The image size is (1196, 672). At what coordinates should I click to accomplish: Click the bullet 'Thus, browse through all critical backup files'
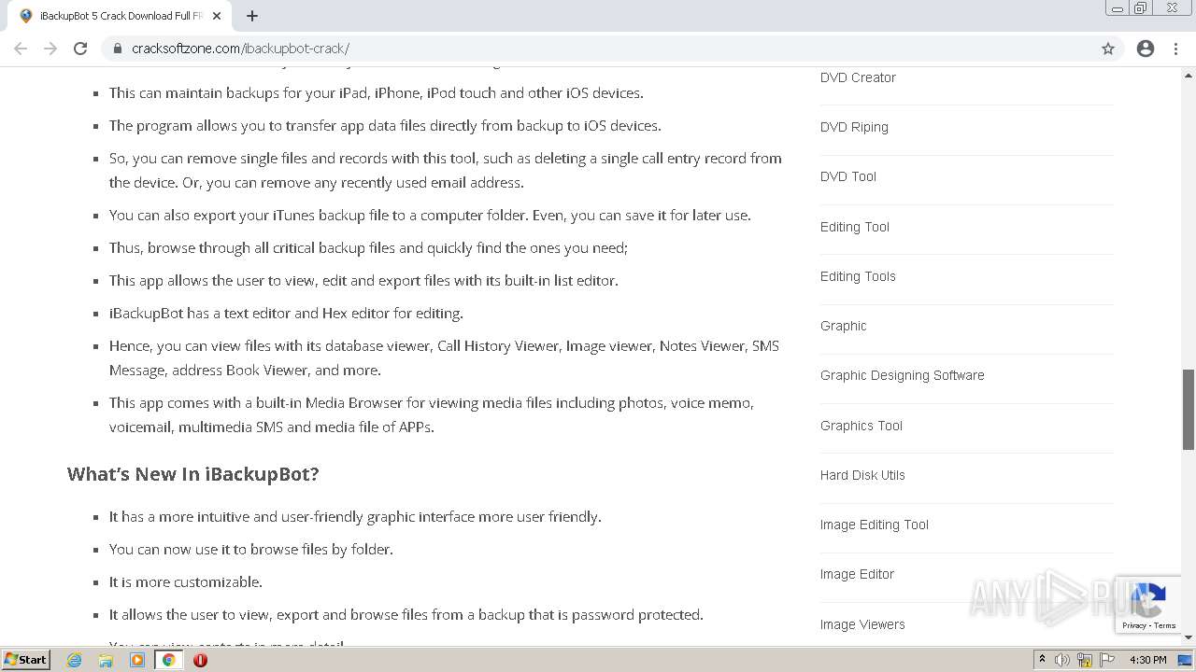(368, 247)
